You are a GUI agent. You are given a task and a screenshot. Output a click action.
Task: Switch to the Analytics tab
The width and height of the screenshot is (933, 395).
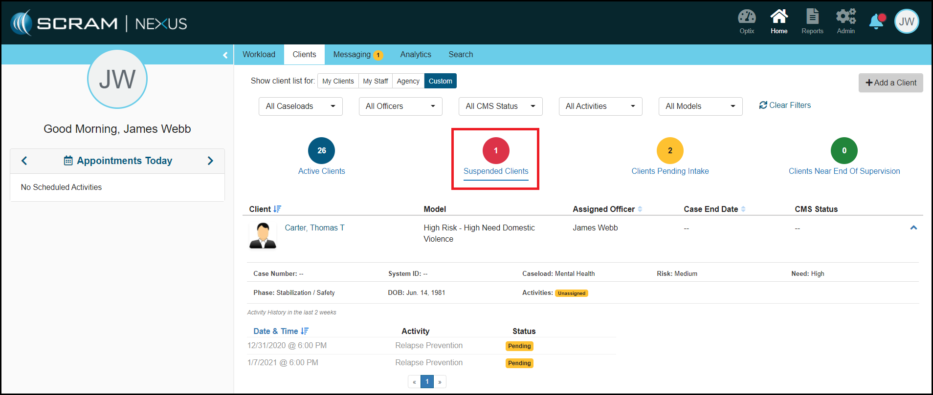click(x=415, y=55)
